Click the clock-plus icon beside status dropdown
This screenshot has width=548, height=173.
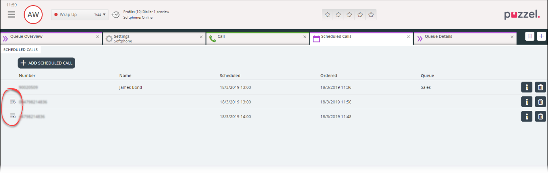point(115,15)
